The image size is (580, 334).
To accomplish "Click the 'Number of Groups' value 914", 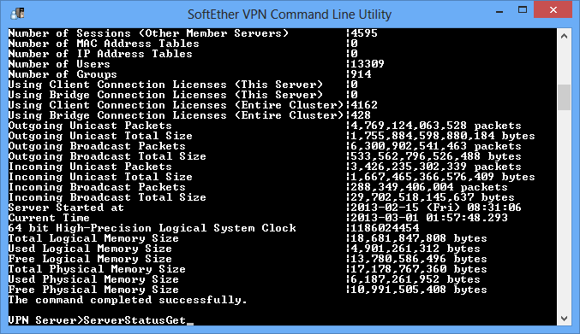I will pos(361,74).
